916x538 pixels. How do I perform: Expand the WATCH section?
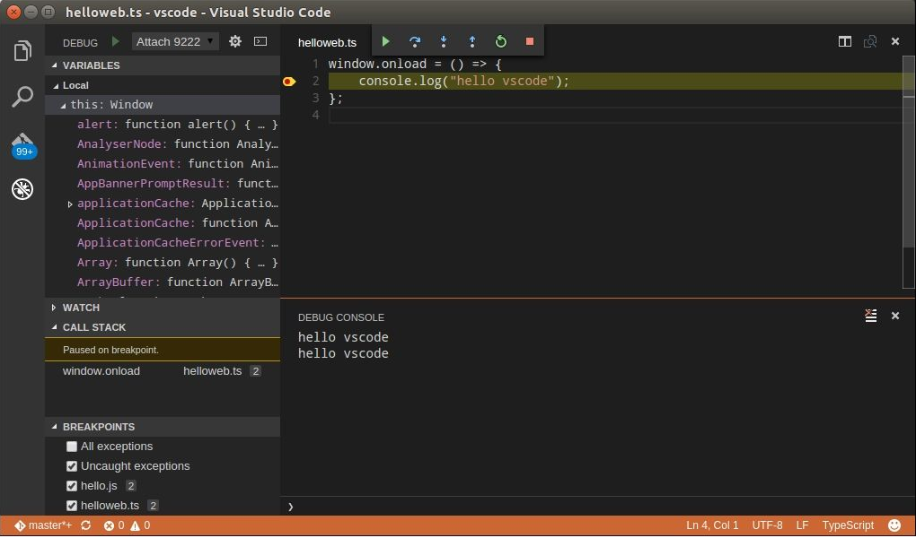pos(163,308)
